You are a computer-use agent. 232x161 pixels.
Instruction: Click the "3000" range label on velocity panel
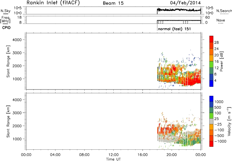point(17,113)
